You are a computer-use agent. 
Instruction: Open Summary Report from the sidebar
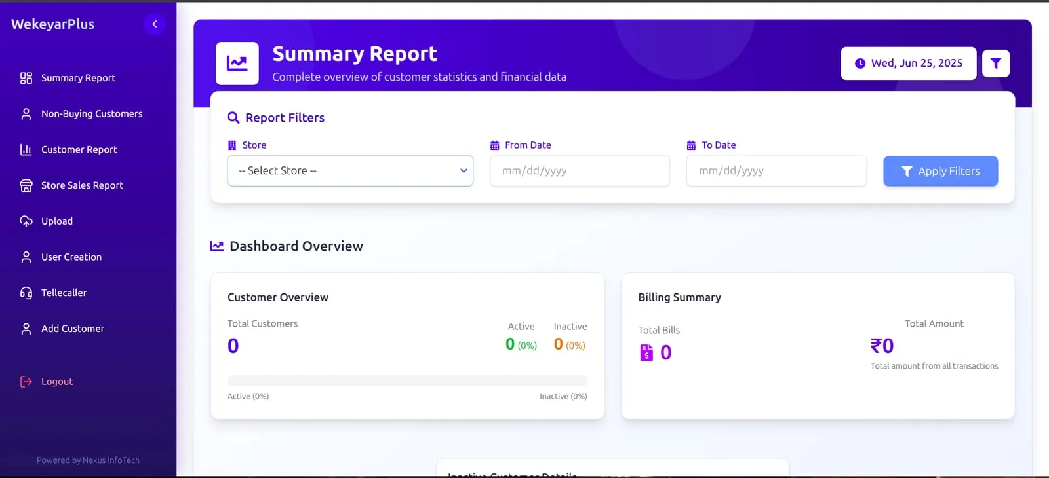point(78,78)
